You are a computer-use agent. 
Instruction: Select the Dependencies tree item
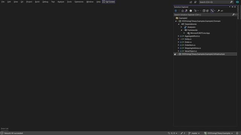coord(191,24)
